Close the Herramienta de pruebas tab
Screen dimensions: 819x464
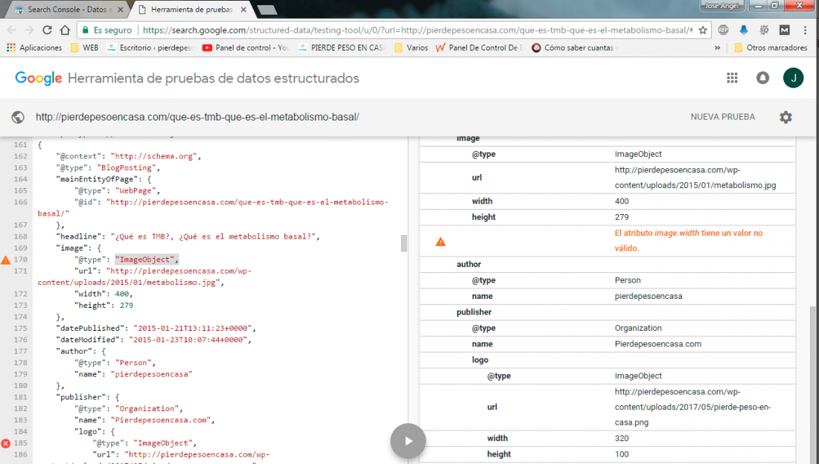coord(243,10)
